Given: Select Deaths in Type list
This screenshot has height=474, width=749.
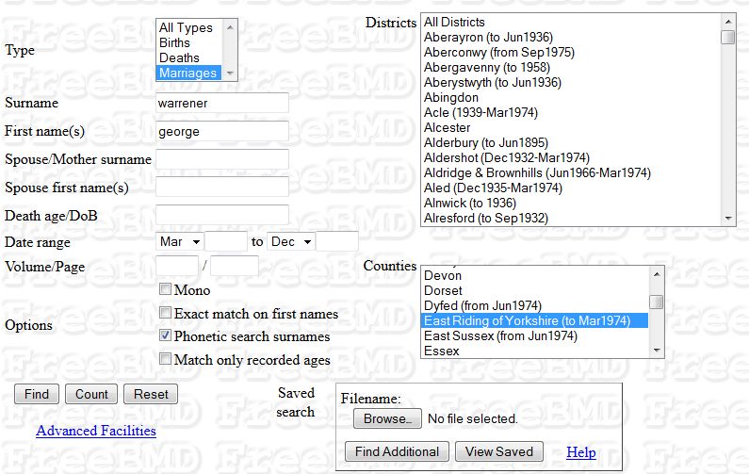Looking at the screenshot, I should (x=189, y=57).
